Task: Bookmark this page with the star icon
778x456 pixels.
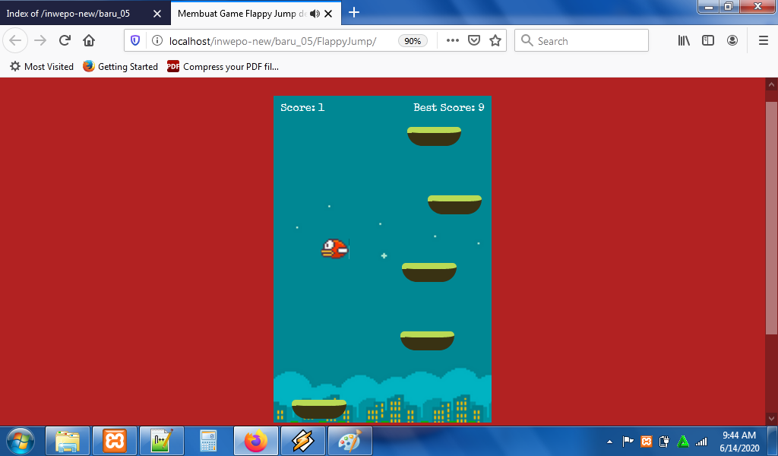Action: click(495, 41)
